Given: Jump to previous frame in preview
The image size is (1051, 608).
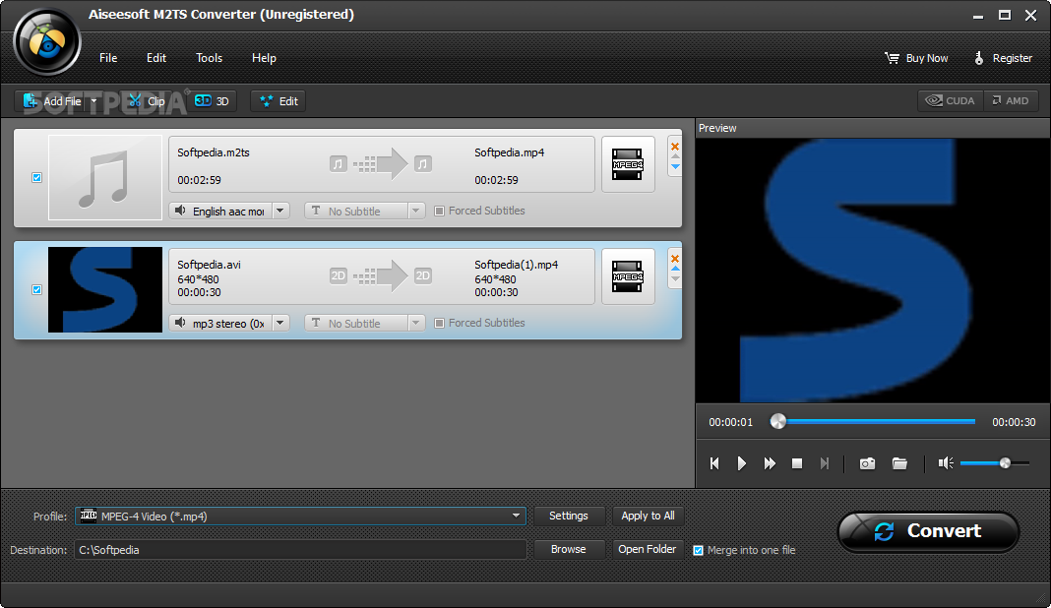Looking at the screenshot, I should pyautogui.click(x=714, y=463).
